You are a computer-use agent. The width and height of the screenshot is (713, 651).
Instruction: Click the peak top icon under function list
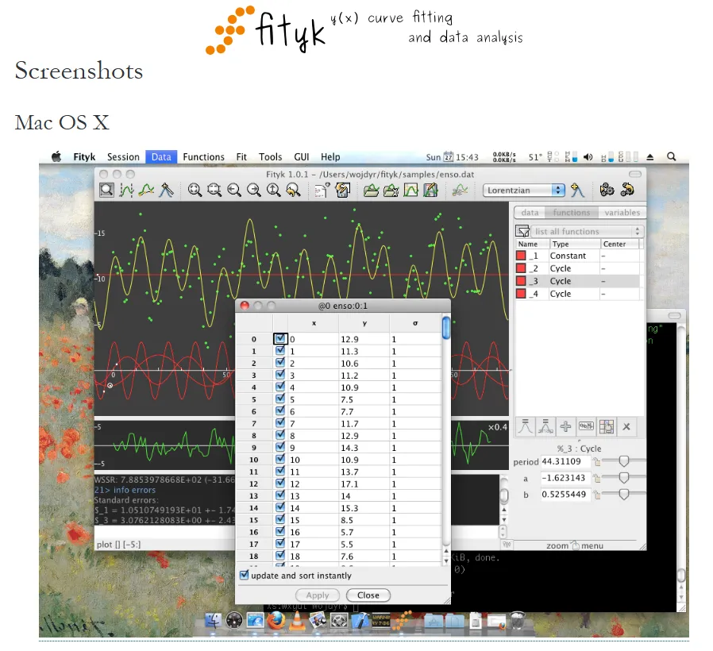[525, 426]
